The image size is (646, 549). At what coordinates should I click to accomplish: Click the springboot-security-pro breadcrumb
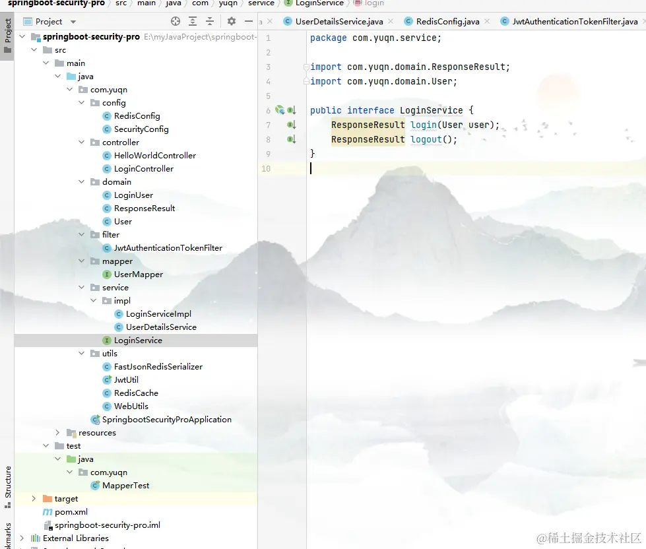point(56,3)
